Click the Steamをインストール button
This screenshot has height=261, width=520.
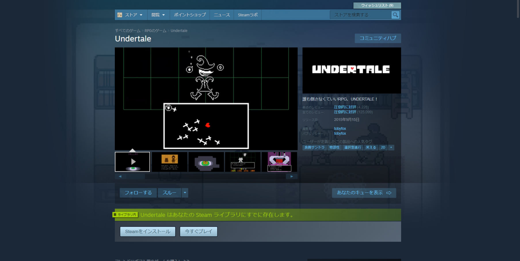point(148,231)
